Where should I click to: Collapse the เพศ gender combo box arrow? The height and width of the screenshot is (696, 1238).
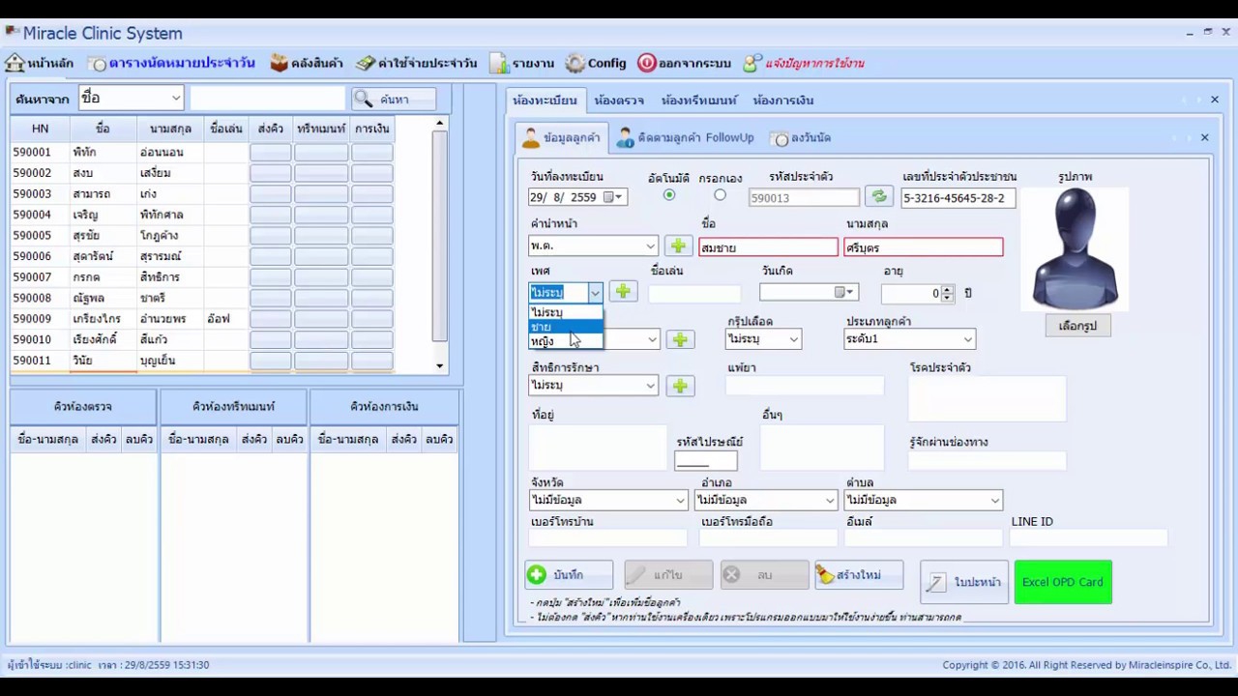point(595,292)
